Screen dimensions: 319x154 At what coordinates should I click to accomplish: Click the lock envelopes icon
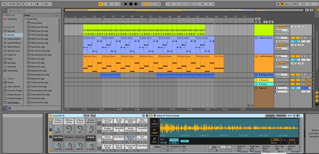[x=271, y=22]
